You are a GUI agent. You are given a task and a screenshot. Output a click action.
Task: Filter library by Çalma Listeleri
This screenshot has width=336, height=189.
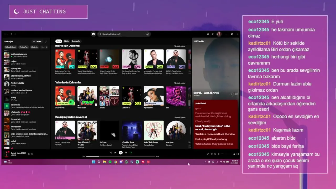pyautogui.click(x=11, y=47)
